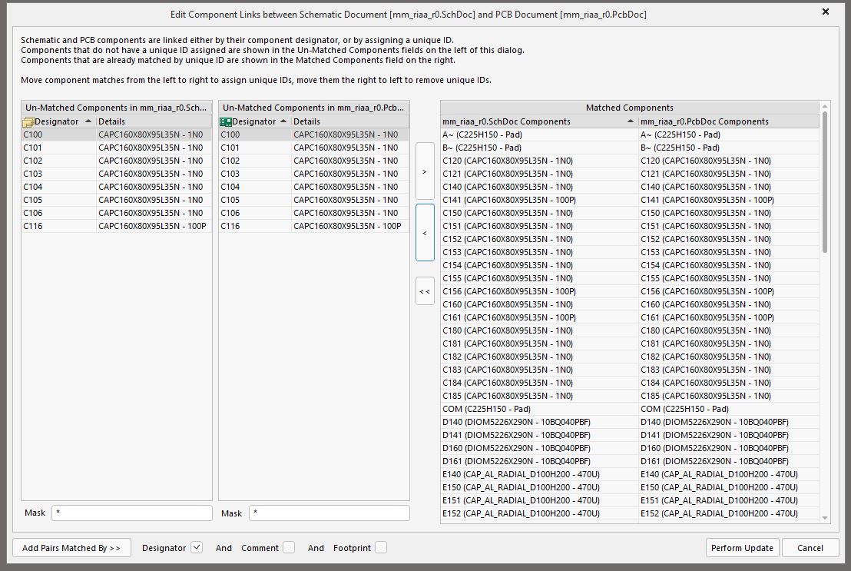Select C104 in schematic un-matched list

coord(116,187)
